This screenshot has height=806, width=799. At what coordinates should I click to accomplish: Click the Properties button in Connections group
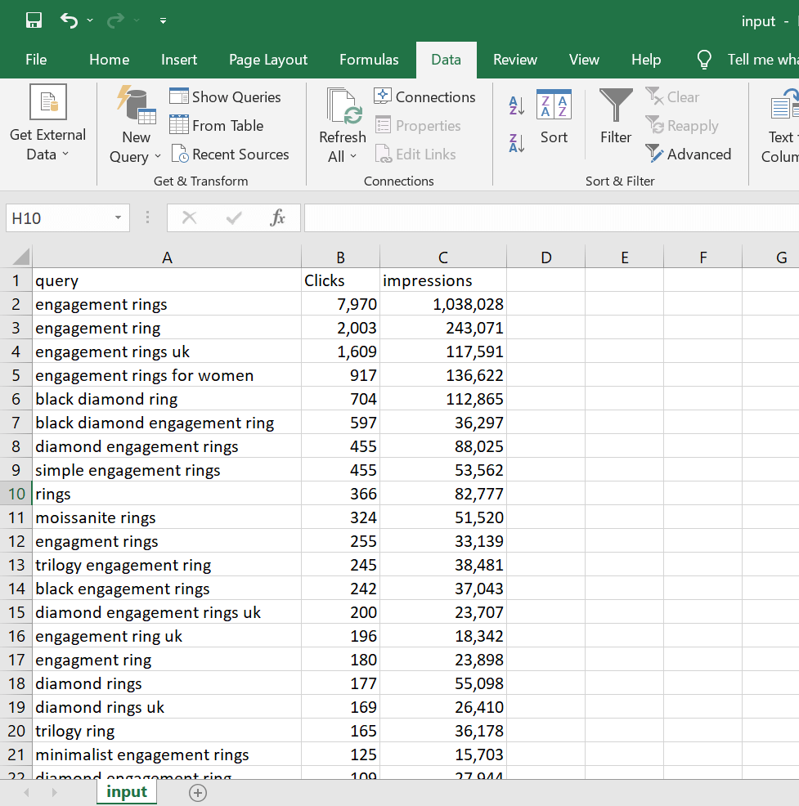[418, 125]
